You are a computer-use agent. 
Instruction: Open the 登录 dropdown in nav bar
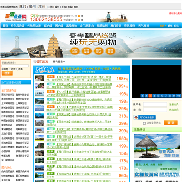click(163, 26)
